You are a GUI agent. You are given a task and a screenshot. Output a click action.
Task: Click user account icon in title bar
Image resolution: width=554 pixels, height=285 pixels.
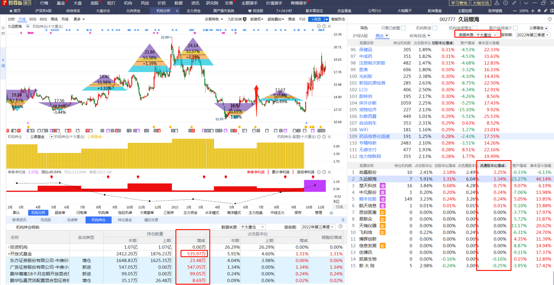click(x=497, y=3)
